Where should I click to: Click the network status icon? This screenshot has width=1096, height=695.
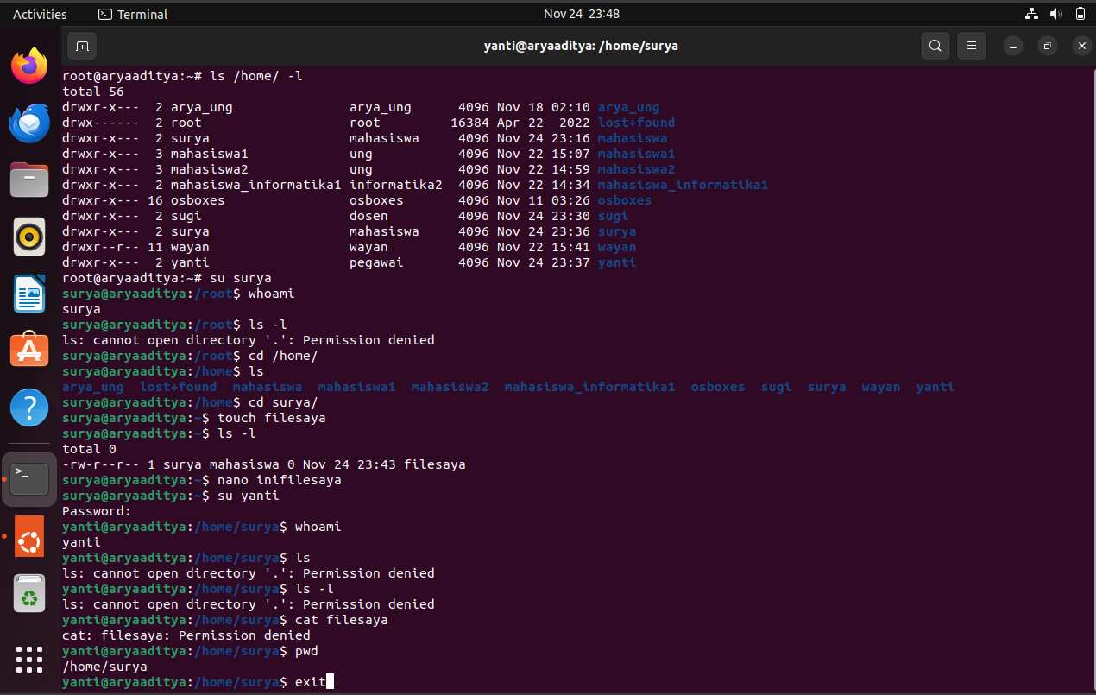coord(1031,14)
